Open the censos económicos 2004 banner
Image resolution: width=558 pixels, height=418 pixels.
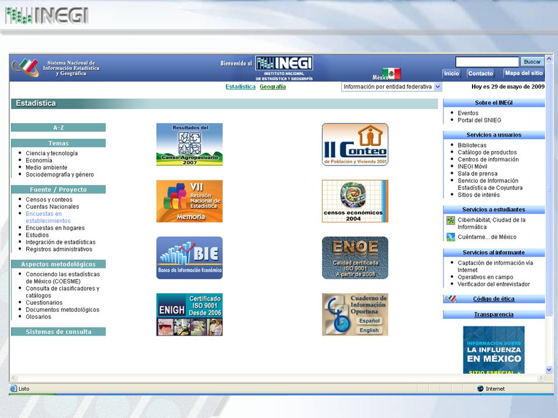355,201
